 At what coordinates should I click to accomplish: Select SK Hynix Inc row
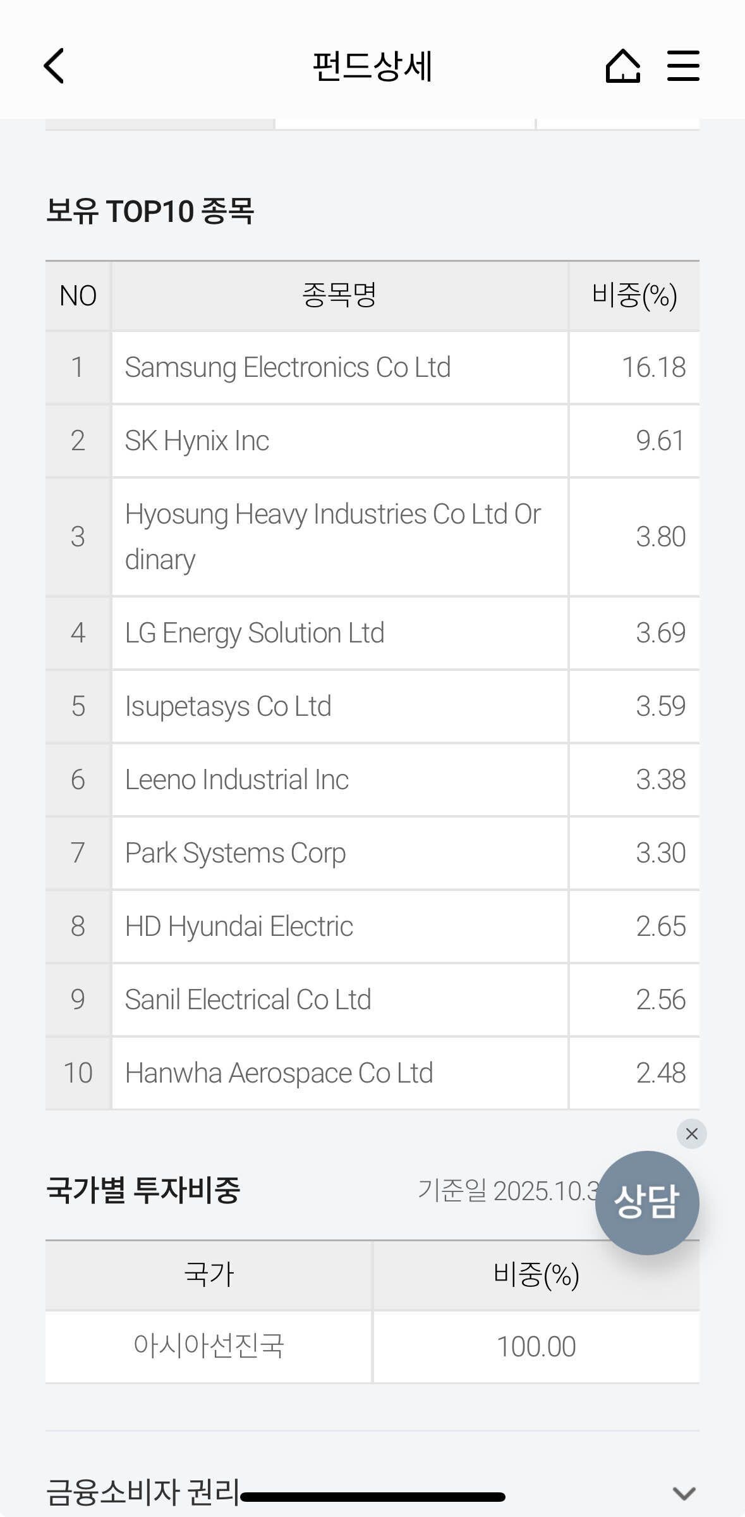pyautogui.click(x=197, y=441)
